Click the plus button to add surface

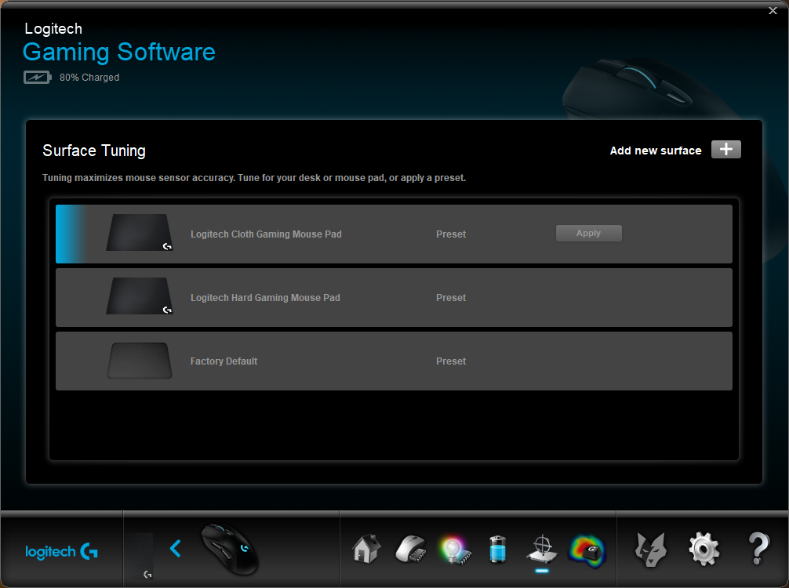pos(725,150)
